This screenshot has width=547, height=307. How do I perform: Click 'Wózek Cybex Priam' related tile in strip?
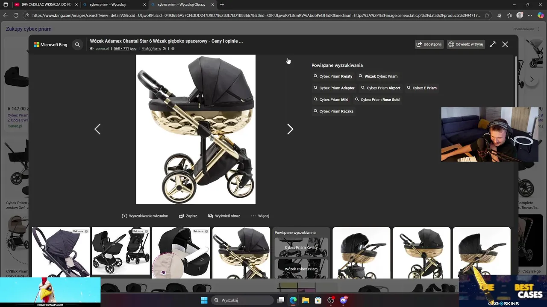[301, 269]
